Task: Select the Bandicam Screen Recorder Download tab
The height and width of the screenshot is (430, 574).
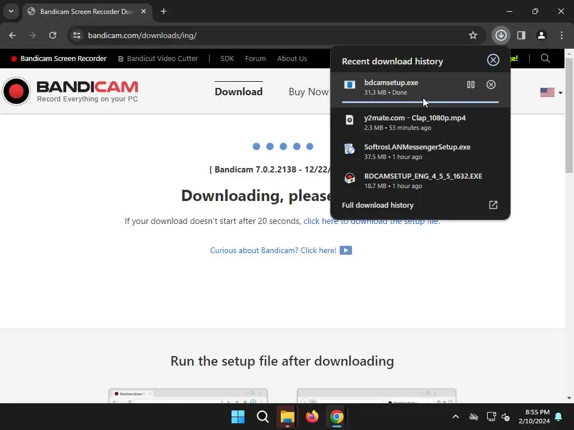Action: pyautogui.click(x=87, y=11)
